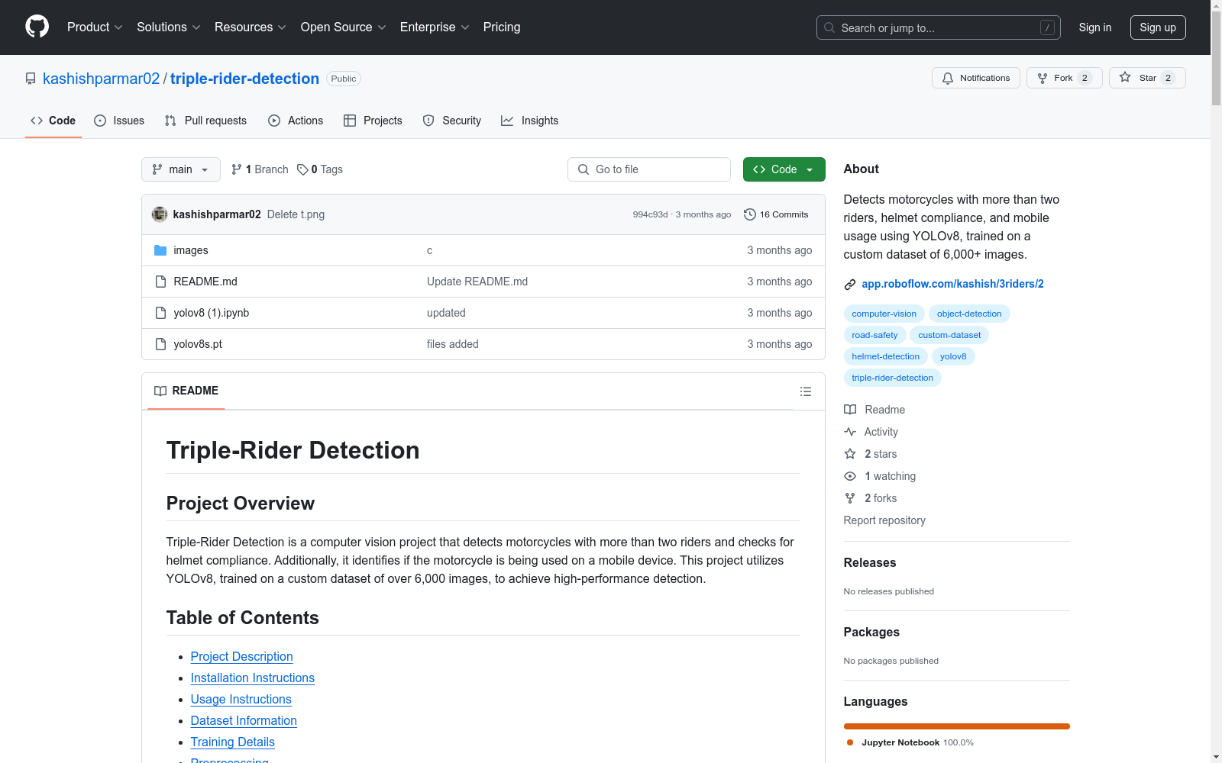Open the README outline icon
The height and width of the screenshot is (763, 1222).
805,391
